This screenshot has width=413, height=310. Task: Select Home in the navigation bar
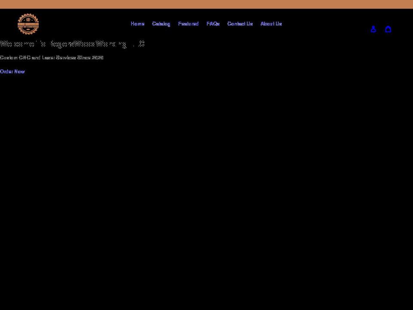[x=137, y=24]
